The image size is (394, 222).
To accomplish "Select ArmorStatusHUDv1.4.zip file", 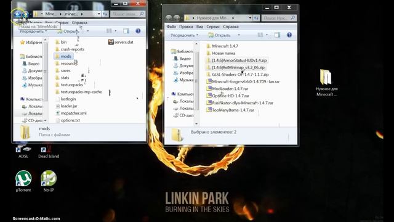I will click(x=236, y=60).
